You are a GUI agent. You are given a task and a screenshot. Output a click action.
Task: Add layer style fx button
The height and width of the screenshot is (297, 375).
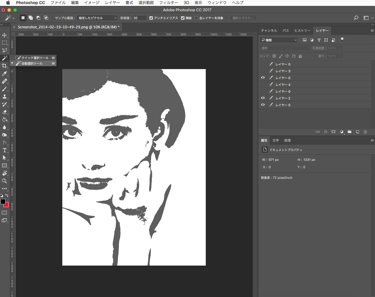pyautogui.click(x=326, y=132)
